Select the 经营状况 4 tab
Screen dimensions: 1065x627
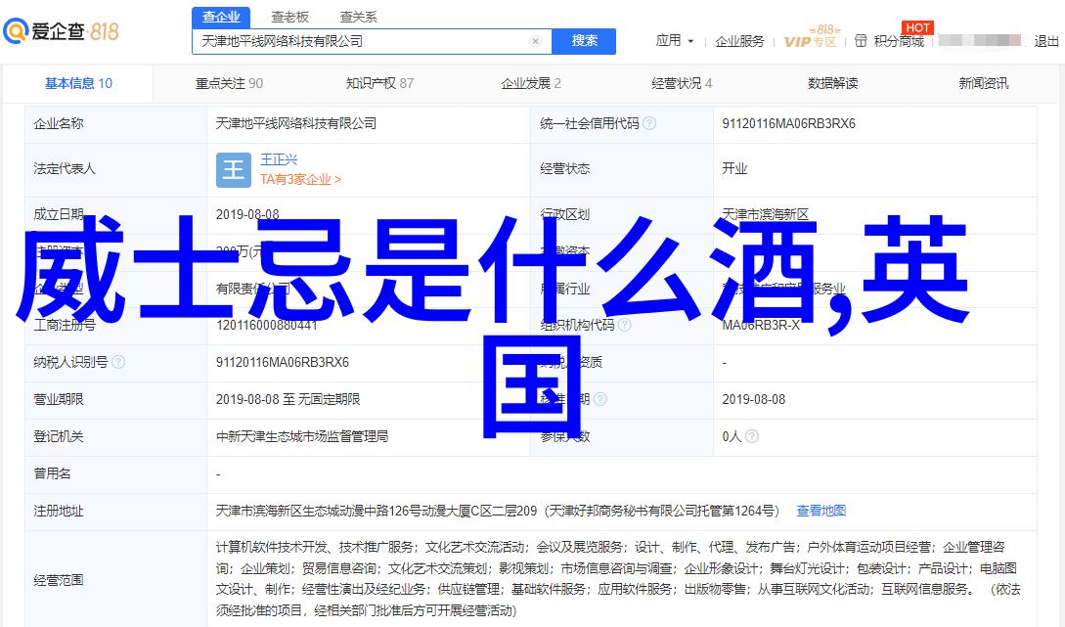tap(682, 83)
